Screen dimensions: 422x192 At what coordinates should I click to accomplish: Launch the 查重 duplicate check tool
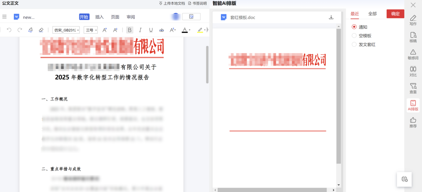point(413,88)
